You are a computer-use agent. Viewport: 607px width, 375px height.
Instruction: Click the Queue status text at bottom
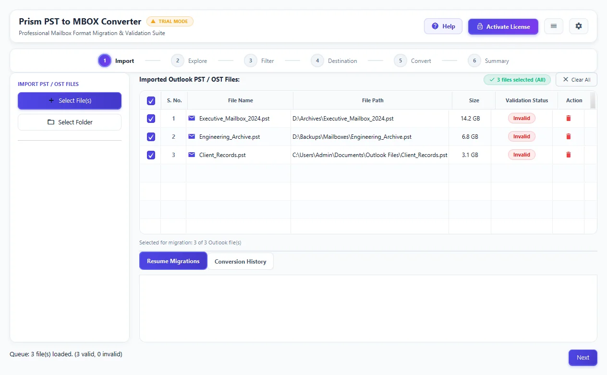tap(66, 354)
